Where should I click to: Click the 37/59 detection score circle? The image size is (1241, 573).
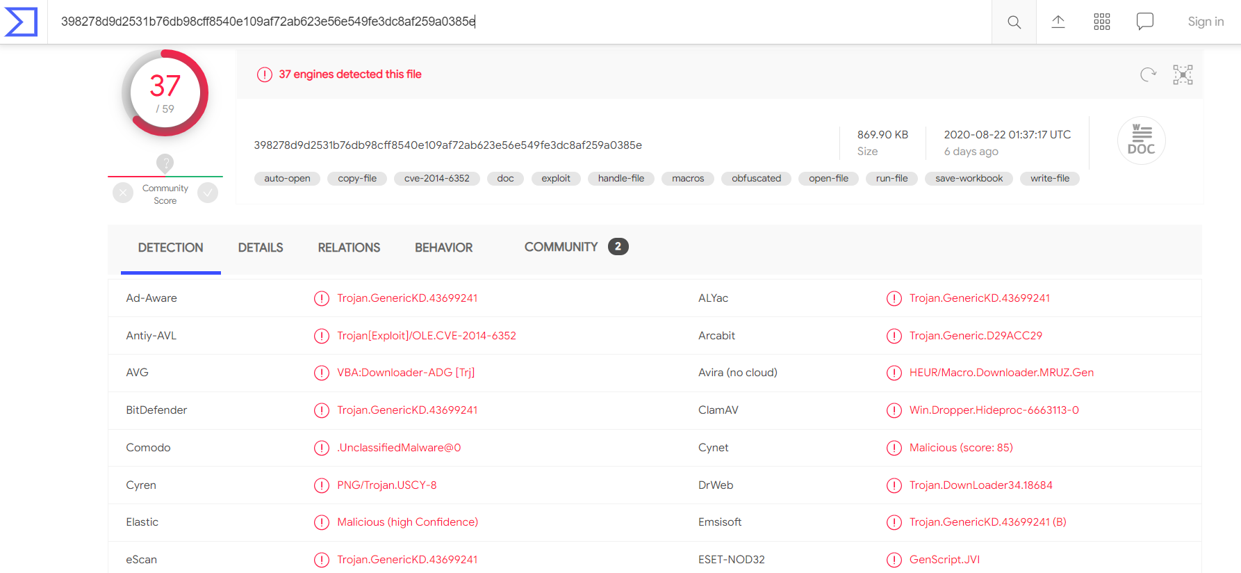pos(165,92)
